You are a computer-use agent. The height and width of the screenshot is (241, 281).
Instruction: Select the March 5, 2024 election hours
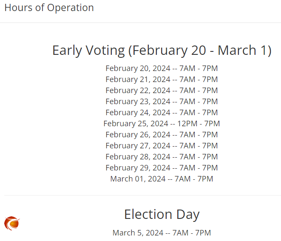[x=162, y=233]
